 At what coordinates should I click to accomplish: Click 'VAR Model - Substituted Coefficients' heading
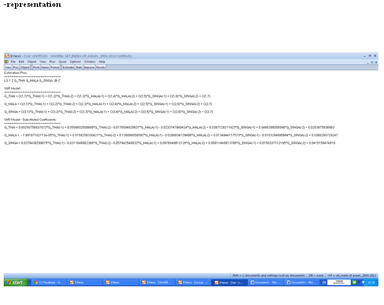click(30, 120)
